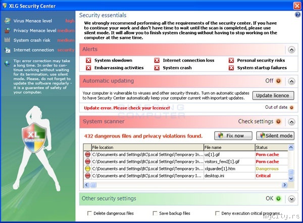The image size is (303, 223).
Task: Click red X icon beside Internet connection loss
Action: tap(157, 60)
